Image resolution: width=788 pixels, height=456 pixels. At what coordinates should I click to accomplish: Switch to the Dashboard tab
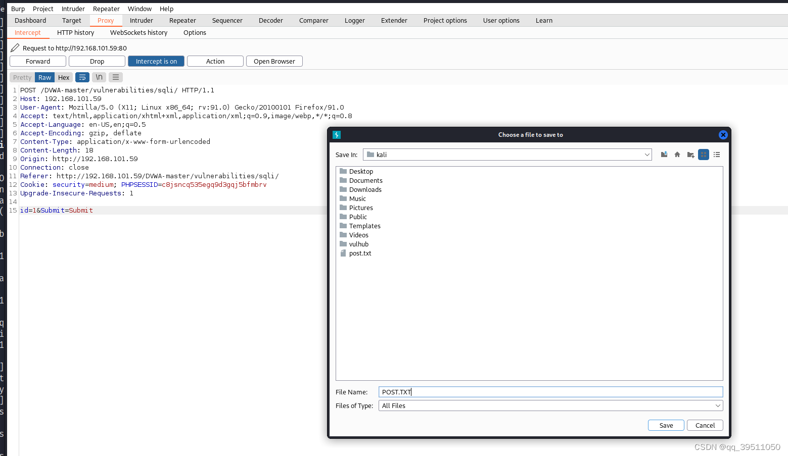point(30,20)
